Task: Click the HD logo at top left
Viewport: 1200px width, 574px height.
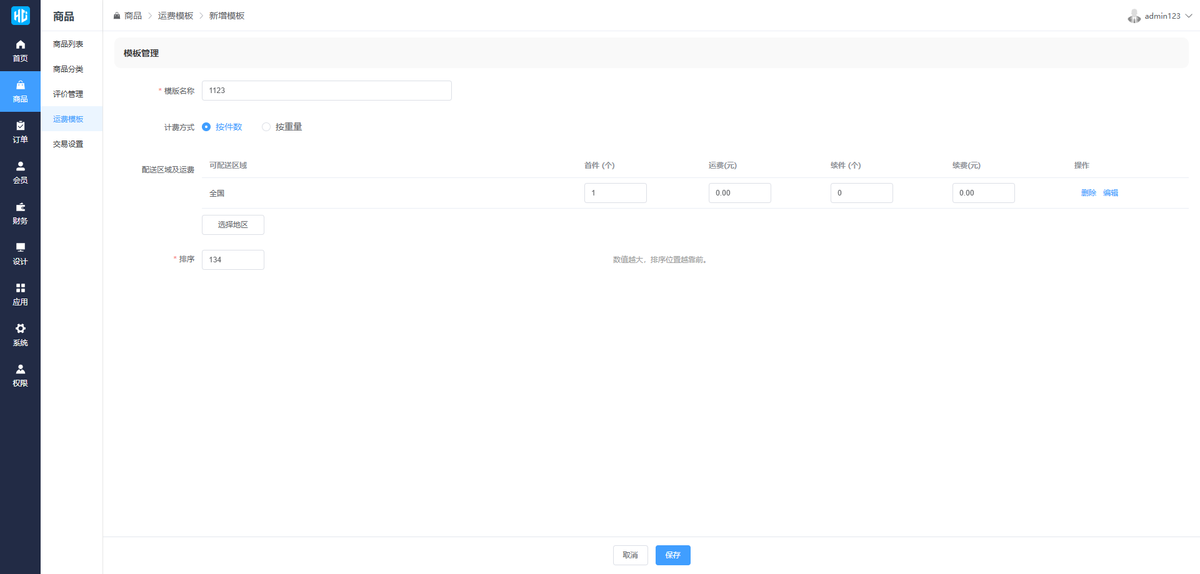Action: coord(20,16)
